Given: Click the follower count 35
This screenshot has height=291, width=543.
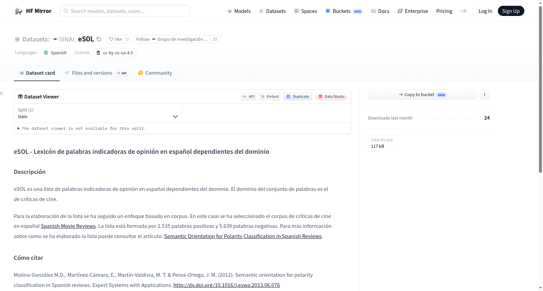Looking at the screenshot, I should click(x=215, y=39).
